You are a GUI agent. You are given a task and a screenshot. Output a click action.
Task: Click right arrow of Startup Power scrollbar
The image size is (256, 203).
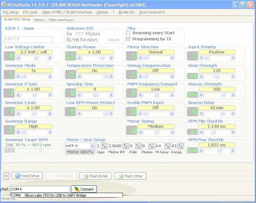pos(111,58)
